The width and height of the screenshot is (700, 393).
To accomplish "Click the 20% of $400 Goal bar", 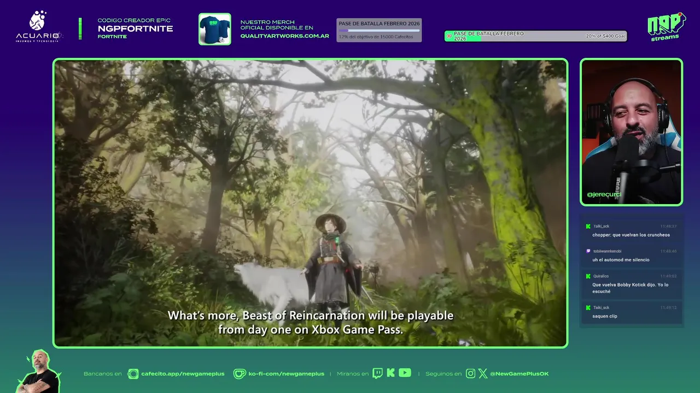I will pyautogui.click(x=535, y=36).
